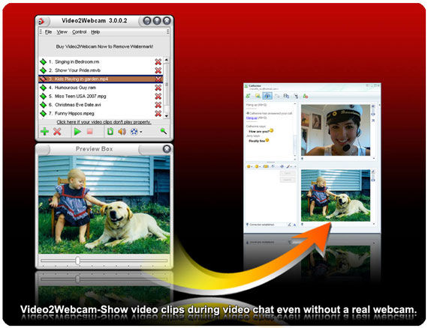
Task: Remove Singing in Bedroom.rm with its red X
Action: click(x=158, y=62)
